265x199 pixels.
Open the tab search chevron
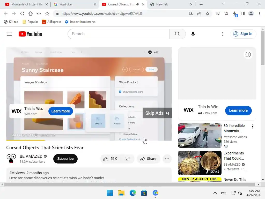coord(223,4)
